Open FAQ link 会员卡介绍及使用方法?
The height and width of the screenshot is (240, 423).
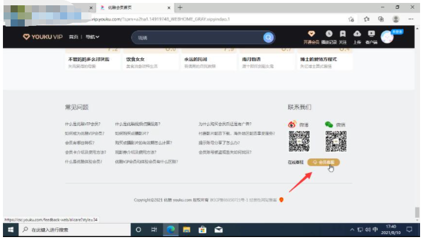(85, 152)
